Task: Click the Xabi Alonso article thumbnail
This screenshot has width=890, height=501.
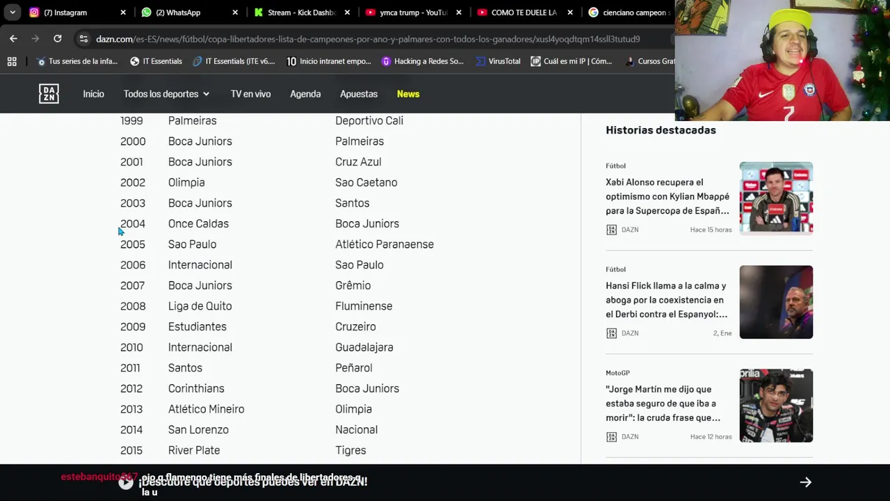Action: (x=776, y=198)
